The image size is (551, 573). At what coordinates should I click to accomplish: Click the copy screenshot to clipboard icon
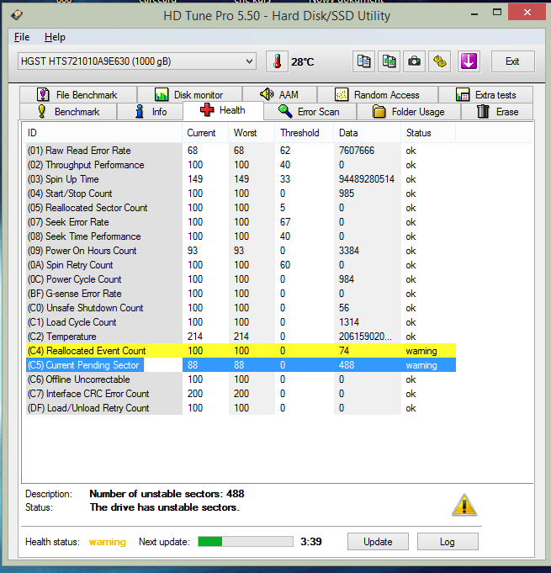(389, 61)
